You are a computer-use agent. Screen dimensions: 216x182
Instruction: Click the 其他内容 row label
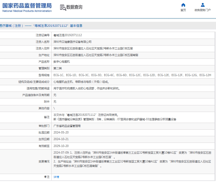(x=44, y=108)
